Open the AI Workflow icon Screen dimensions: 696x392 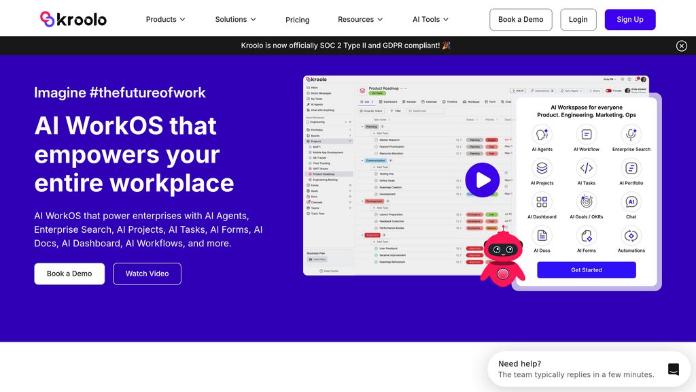tap(587, 135)
